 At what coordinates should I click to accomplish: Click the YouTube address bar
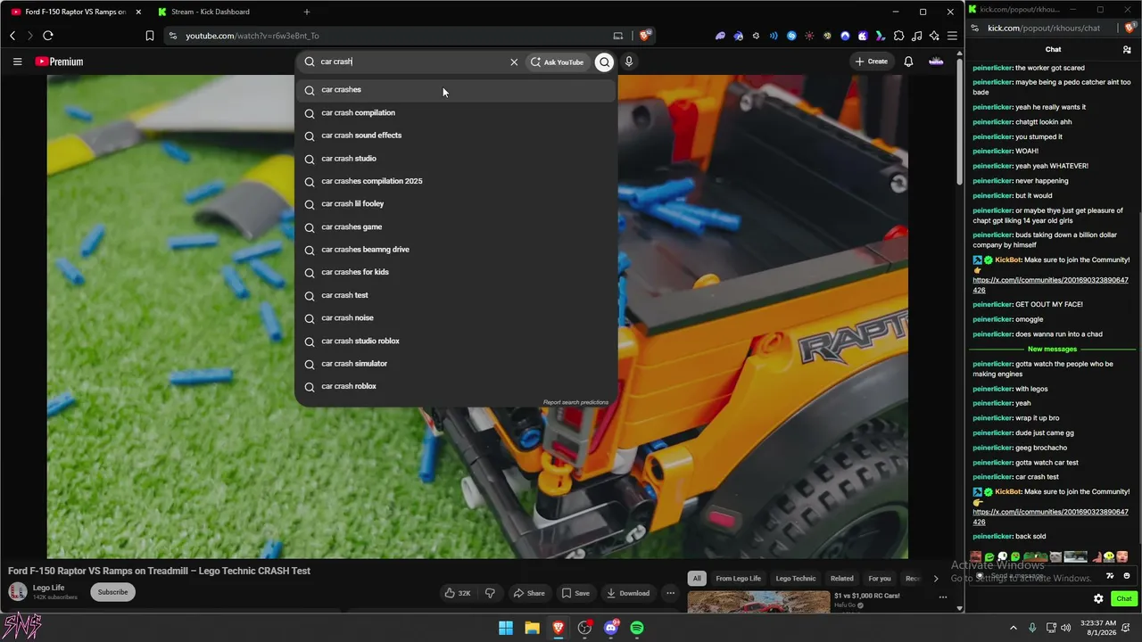(393, 36)
